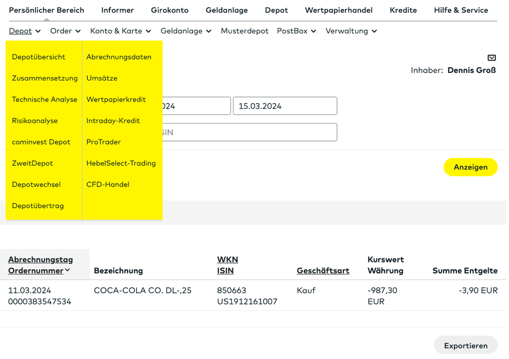
Task: Expand the Verwaltung dropdown
Action: point(351,31)
